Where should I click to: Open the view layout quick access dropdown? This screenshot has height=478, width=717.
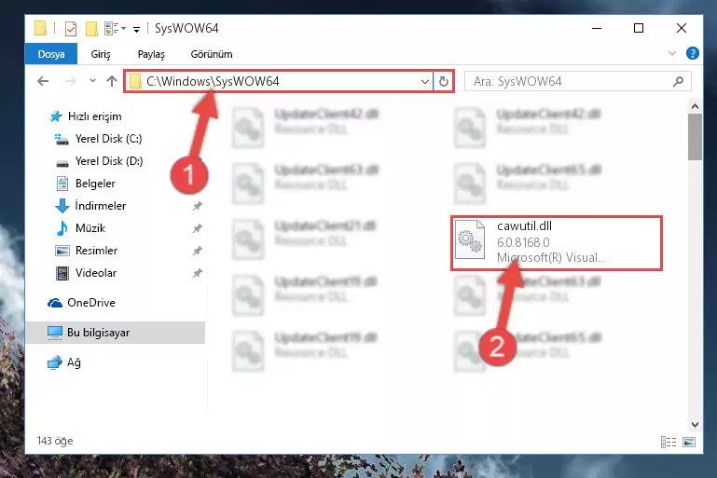[115, 29]
